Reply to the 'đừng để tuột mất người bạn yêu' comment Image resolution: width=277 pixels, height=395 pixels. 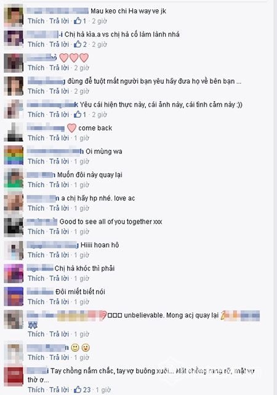pos(59,91)
